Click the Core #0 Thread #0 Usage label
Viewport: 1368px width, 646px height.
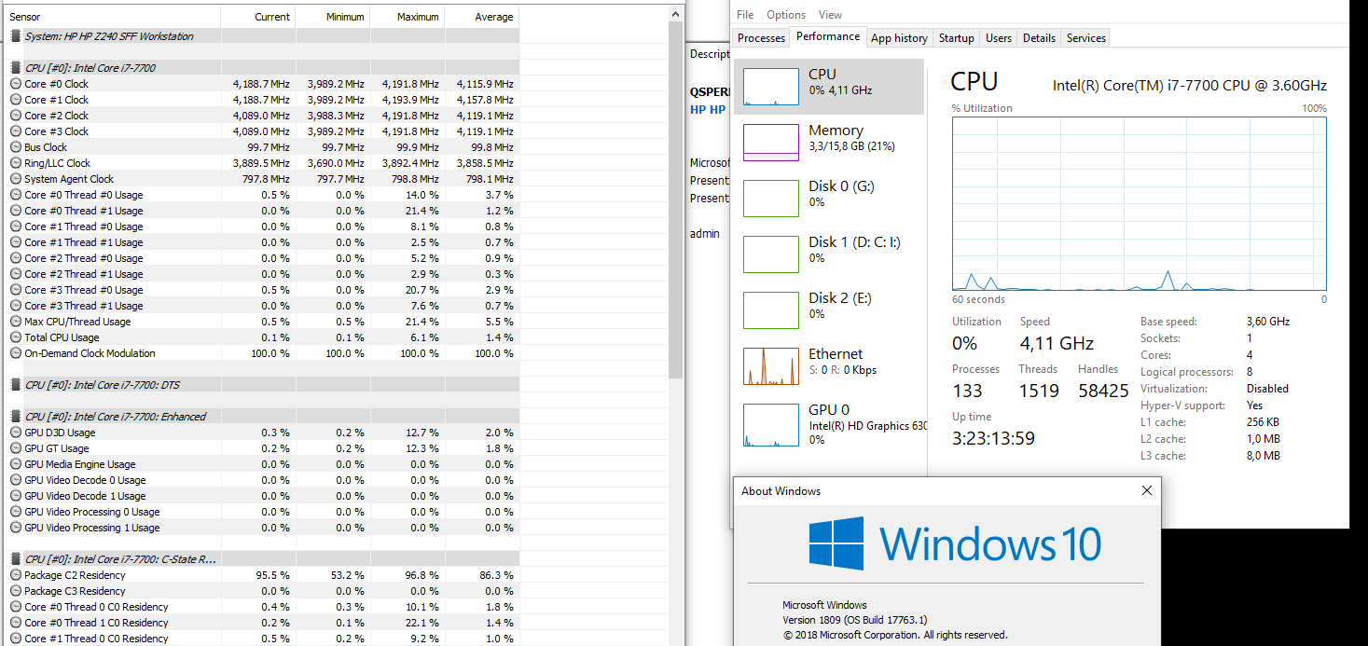[84, 195]
